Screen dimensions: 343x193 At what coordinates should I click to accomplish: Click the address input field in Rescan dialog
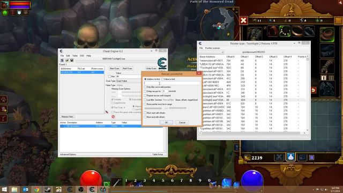[172, 83]
